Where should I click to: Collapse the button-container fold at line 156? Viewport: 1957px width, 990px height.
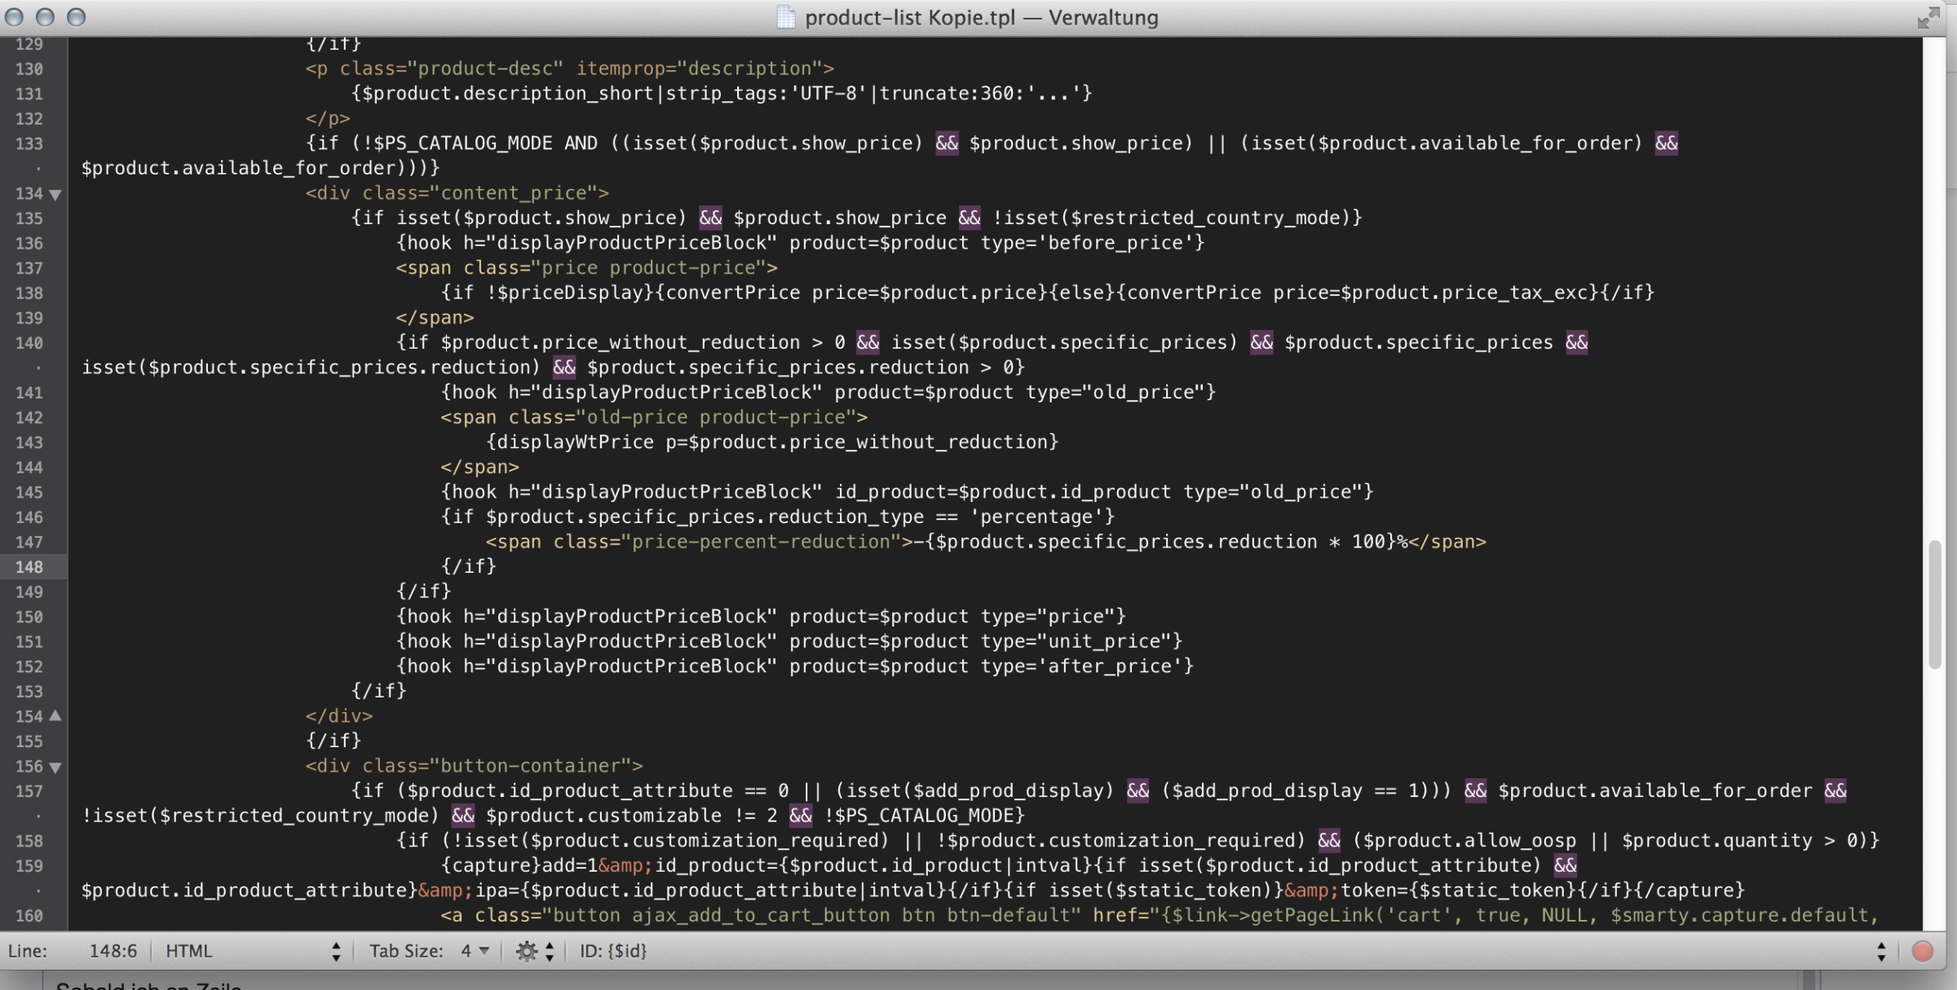click(x=55, y=767)
